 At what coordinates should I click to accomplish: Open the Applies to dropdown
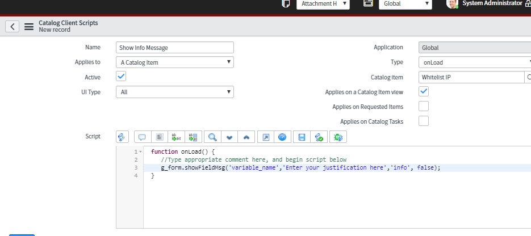(x=174, y=62)
